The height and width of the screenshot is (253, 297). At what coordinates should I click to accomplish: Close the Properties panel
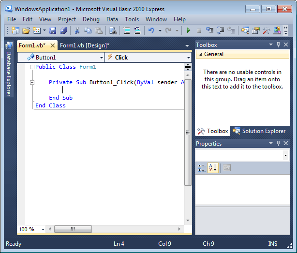[x=286, y=143]
